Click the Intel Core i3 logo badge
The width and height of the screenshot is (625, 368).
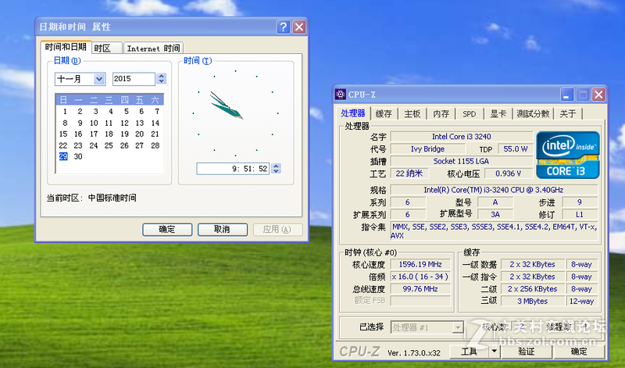[568, 155]
